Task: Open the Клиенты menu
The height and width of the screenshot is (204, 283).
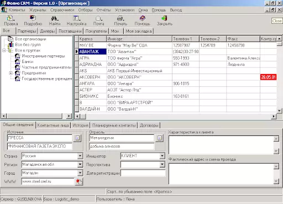Action: (17, 10)
